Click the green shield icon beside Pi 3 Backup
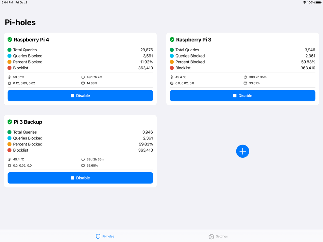The height and width of the screenshot is (242, 323). tap(10, 122)
